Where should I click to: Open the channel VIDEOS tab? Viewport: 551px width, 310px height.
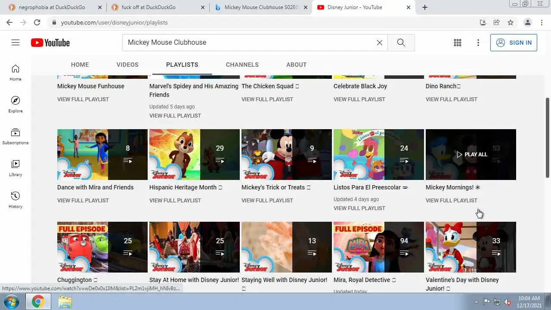tap(127, 65)
